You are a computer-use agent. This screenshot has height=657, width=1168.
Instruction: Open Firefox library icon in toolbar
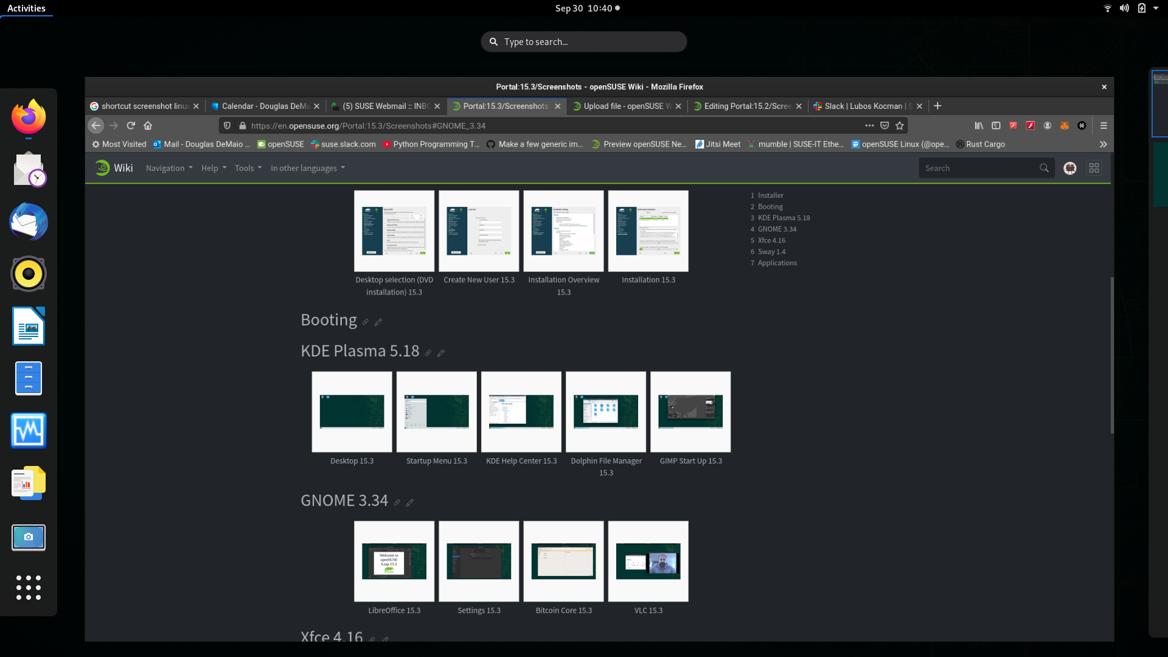(979, 125)
